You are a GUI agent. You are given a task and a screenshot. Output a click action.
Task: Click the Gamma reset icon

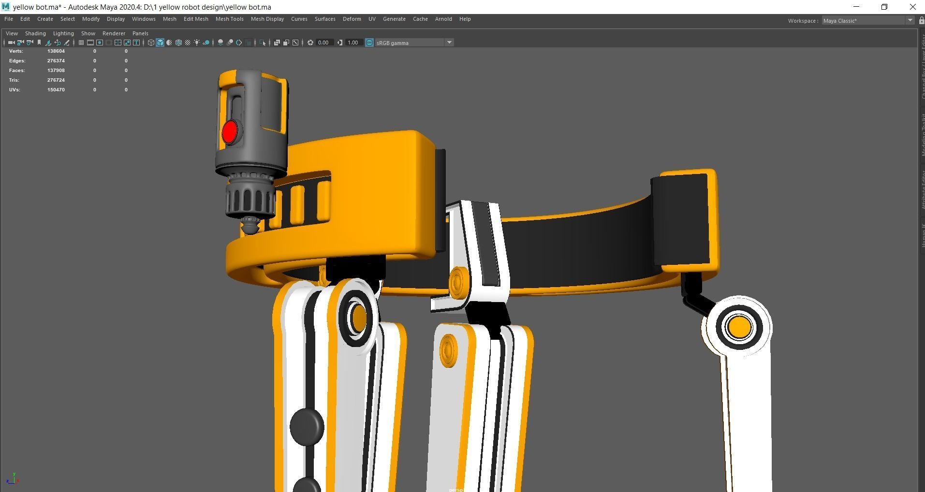[340, 43]
